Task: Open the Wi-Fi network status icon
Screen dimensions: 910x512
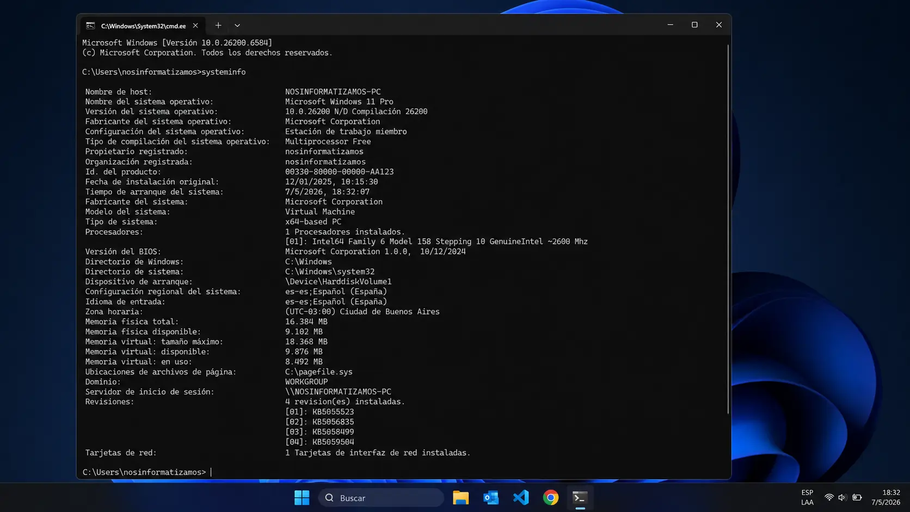Action: [x=829, y=497]
